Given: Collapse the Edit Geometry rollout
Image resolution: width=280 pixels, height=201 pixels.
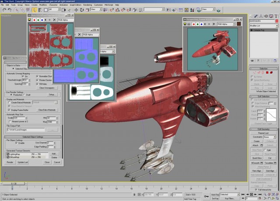Looking at the screenshot, I should (263, 129).
